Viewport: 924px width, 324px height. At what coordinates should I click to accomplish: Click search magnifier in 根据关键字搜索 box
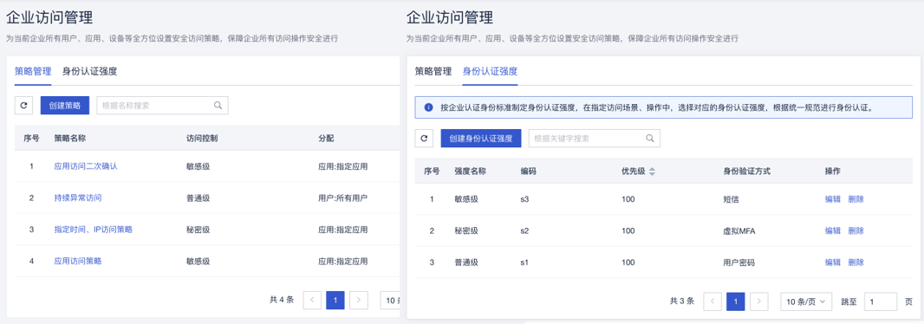(650, 139)
